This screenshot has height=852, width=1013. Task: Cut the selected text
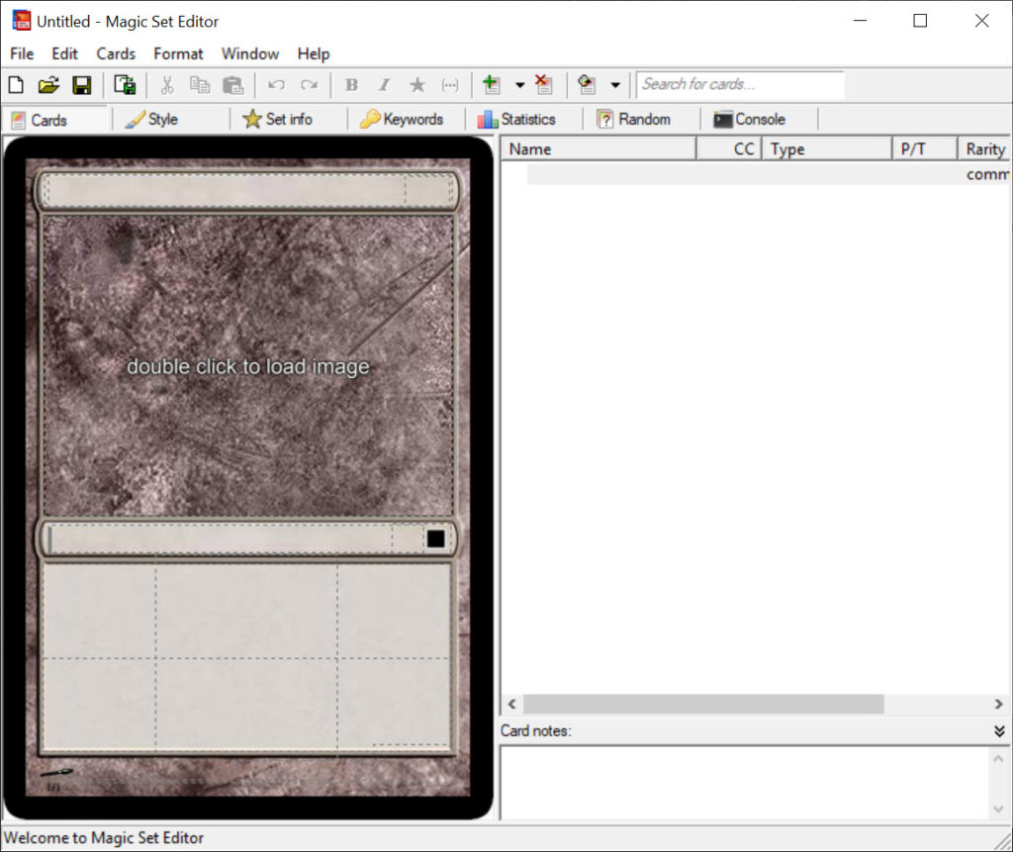coord(167,85)
